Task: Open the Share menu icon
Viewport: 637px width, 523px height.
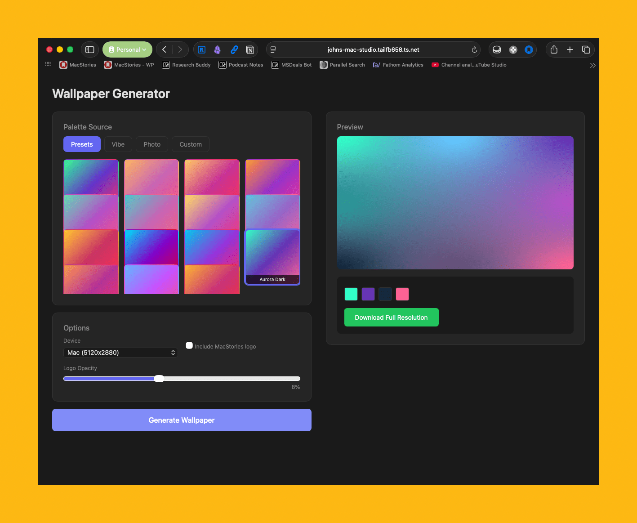Action: (x=554, y=49)
